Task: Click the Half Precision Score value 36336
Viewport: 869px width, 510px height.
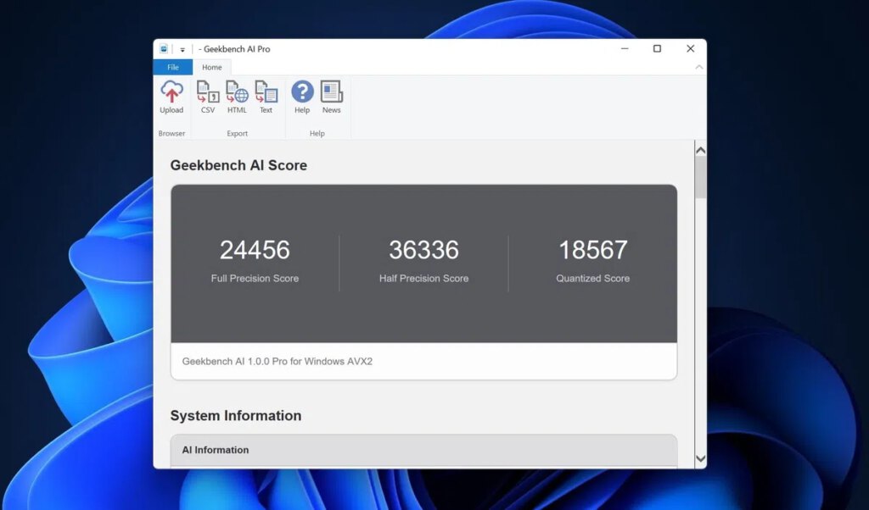Action: [423, 250]
